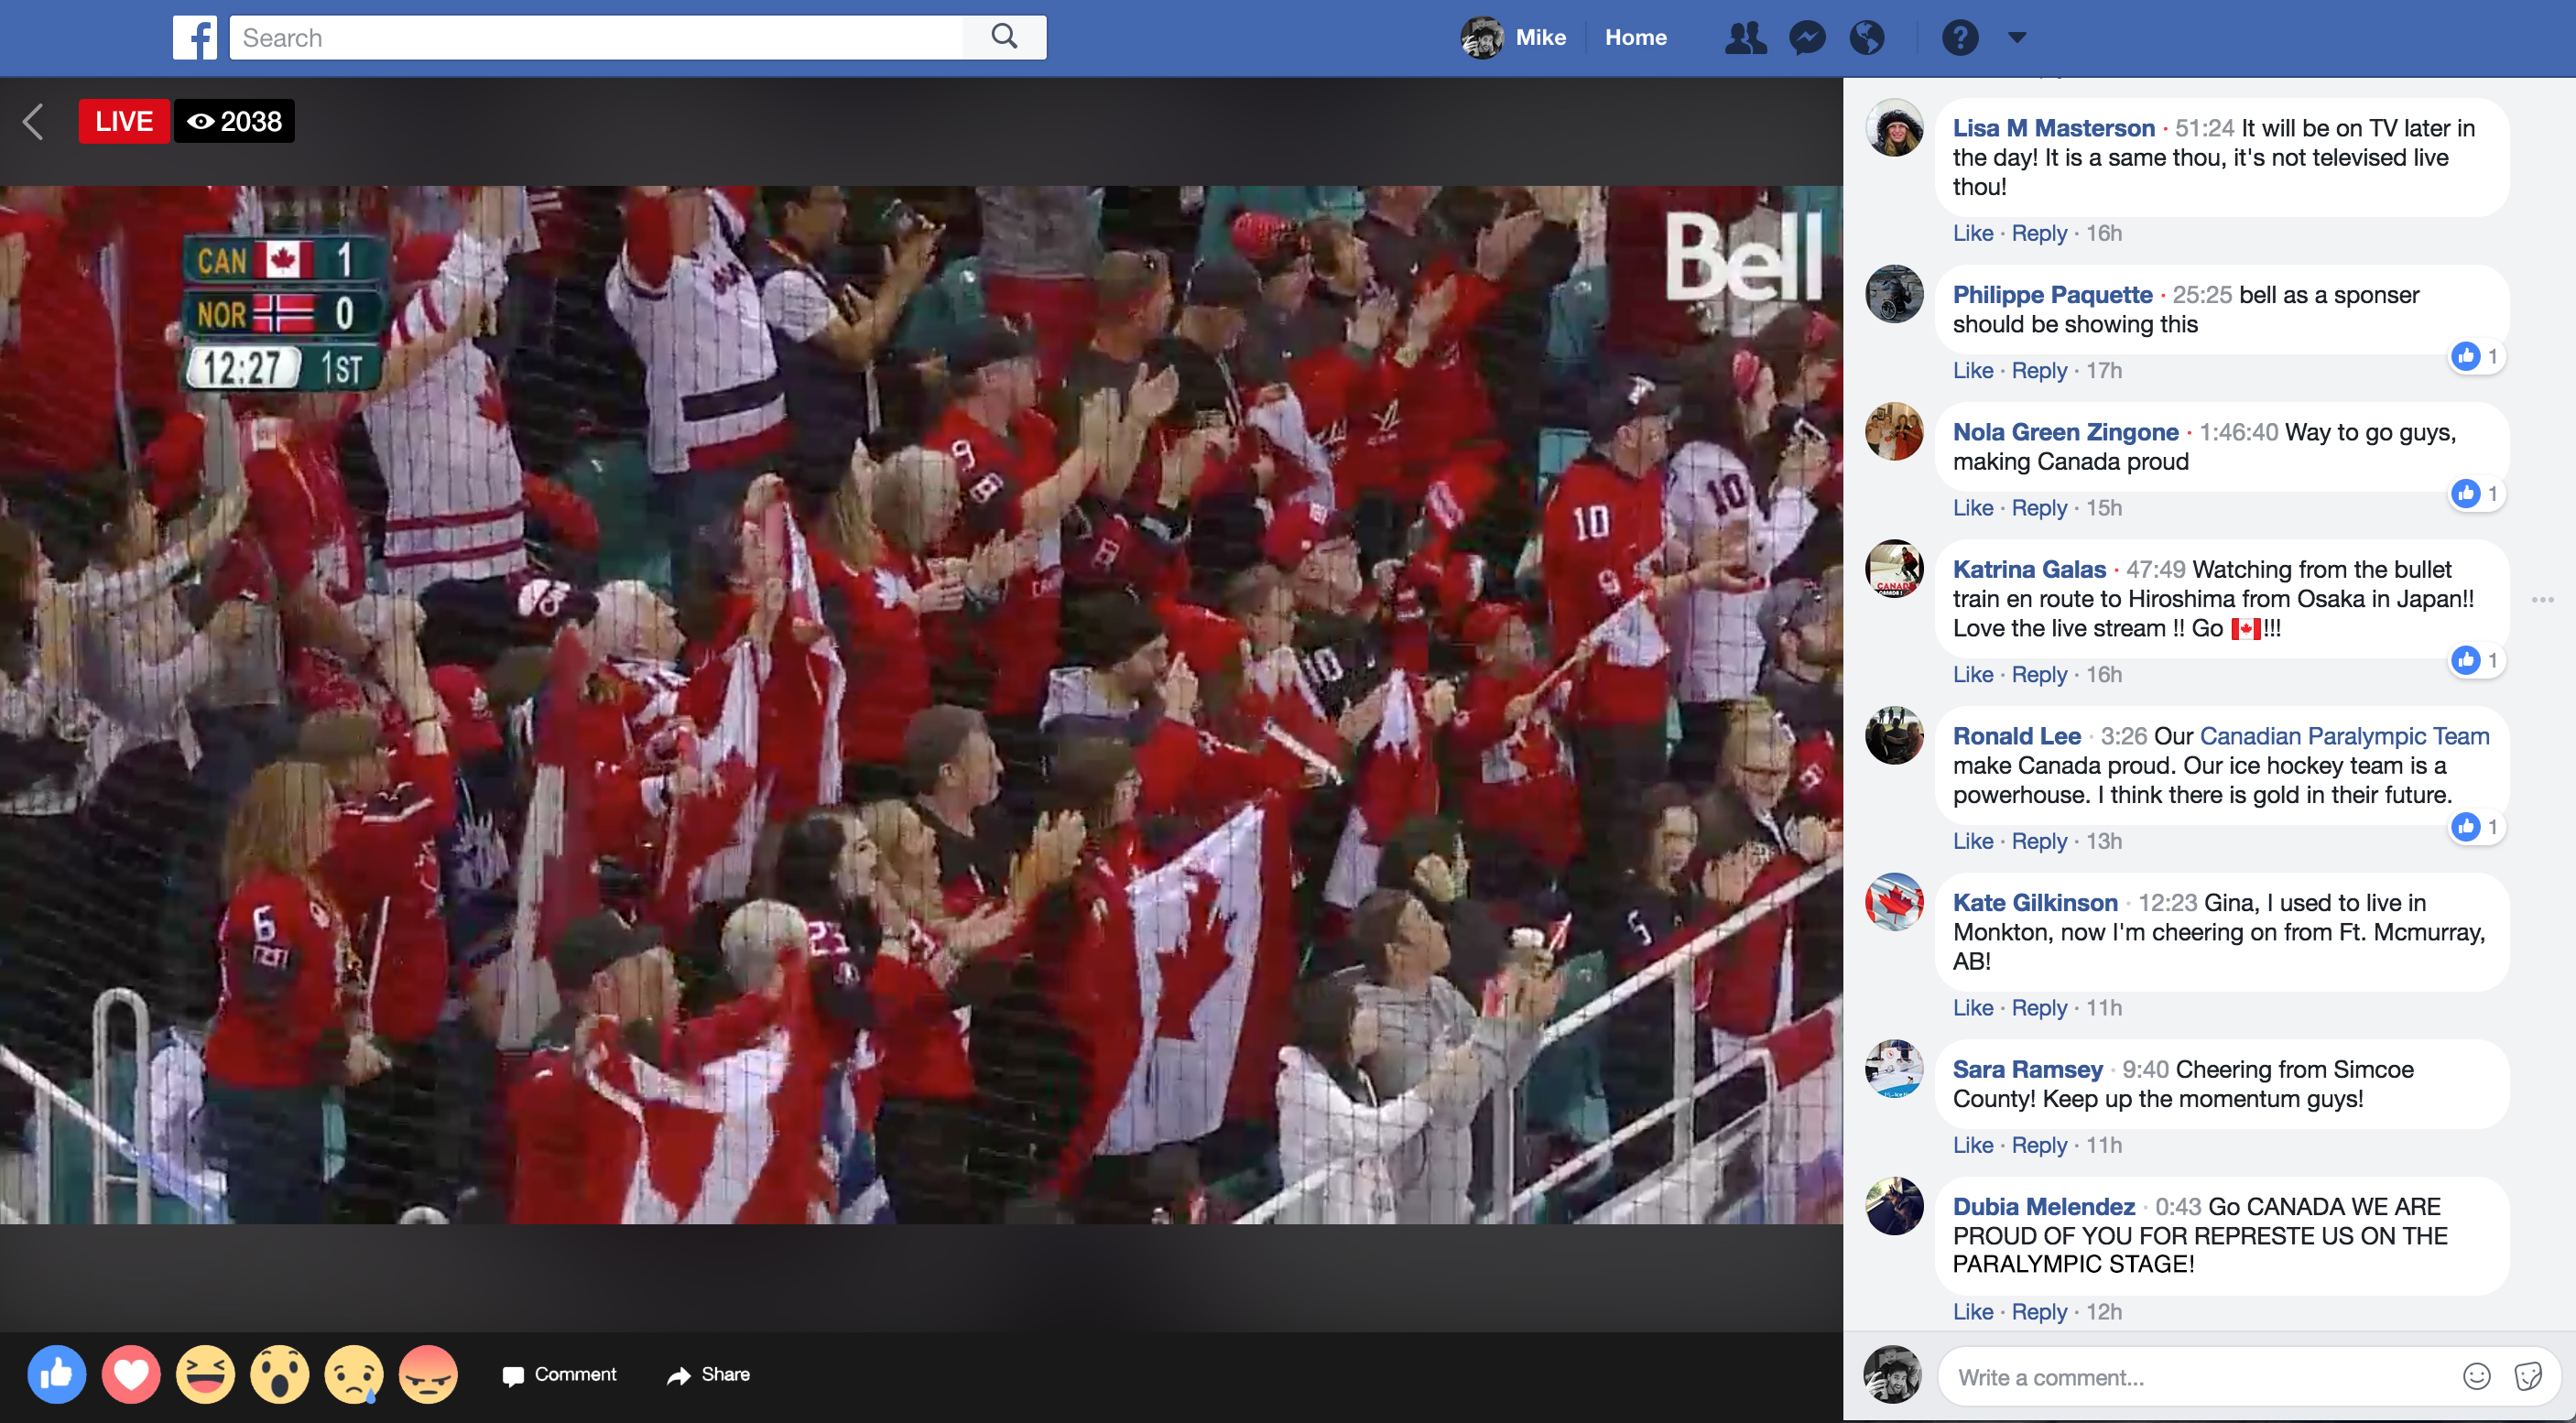Click the search magnifier button
The image size is (2576, 1423).
[1004, 38]
